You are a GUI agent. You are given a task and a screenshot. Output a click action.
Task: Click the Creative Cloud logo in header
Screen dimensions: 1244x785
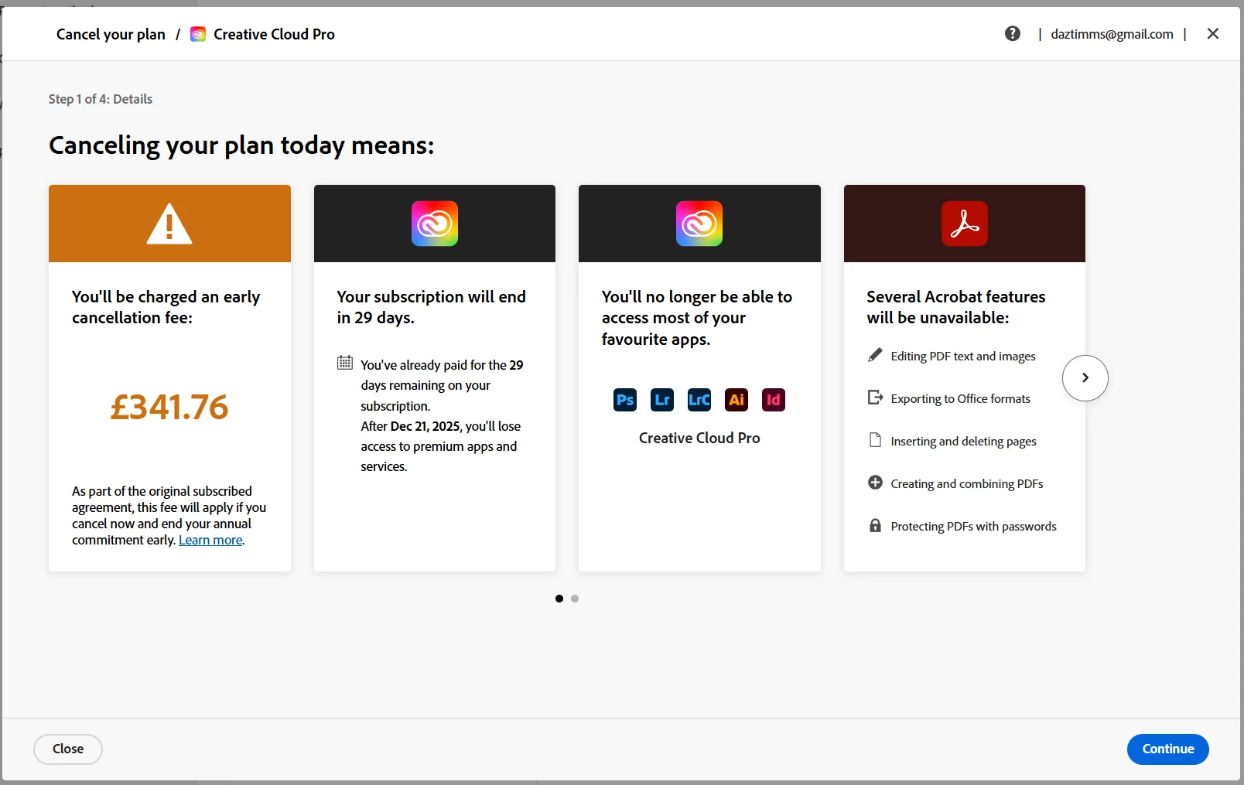click(198, 34)
